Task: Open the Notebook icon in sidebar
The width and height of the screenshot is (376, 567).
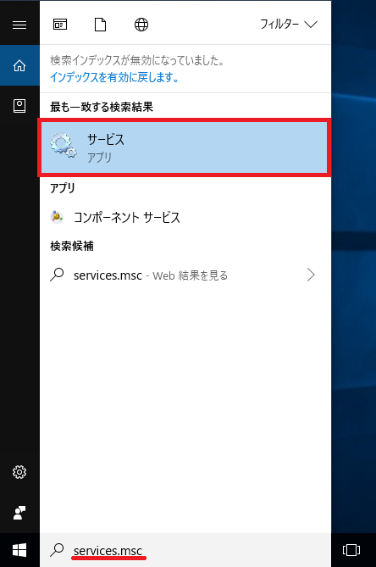Action: [19, 106]
